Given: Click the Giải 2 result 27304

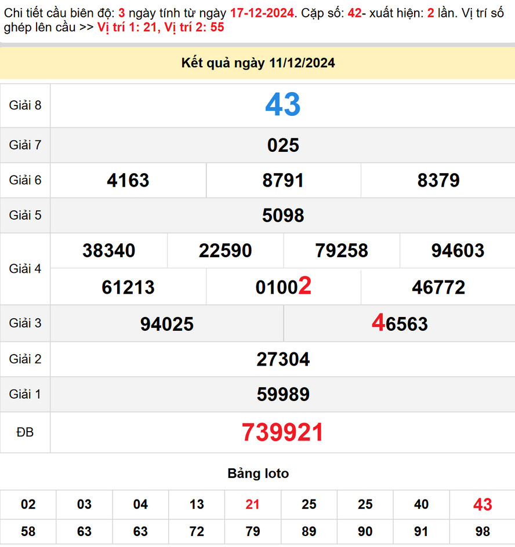Looking at the screenshot, I should click(x=282, y=359).
